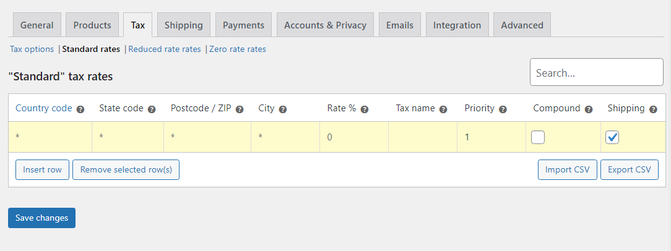Image resolution: width=671 pixels, height=251 pixels.
Task: Uncheck the Shipping checkbox in the tax row
Action: tap(612, 137)
